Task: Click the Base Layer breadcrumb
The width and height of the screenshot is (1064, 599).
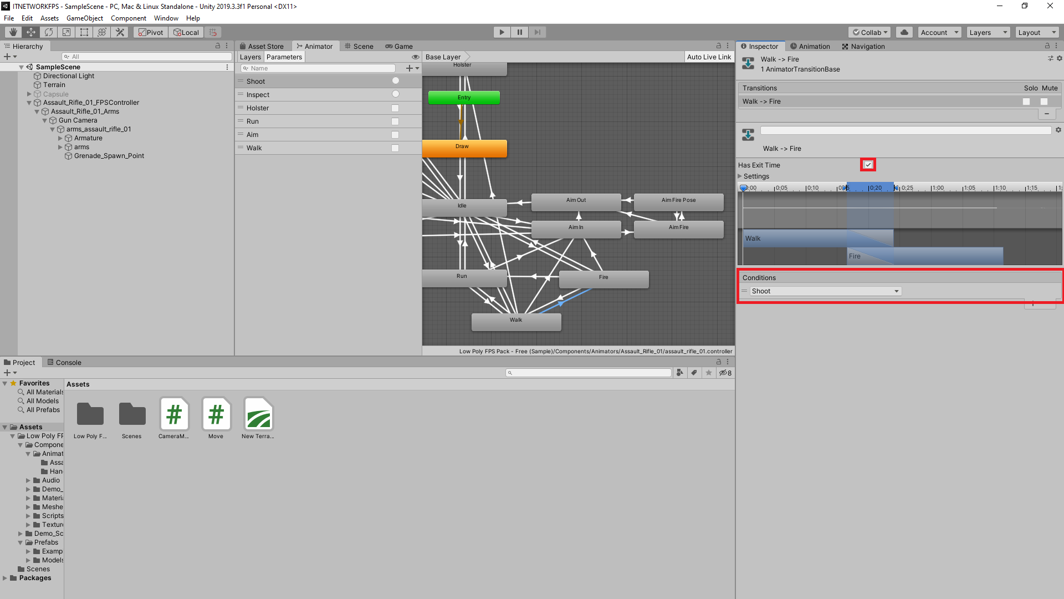Action: click(x=442, y=57)
